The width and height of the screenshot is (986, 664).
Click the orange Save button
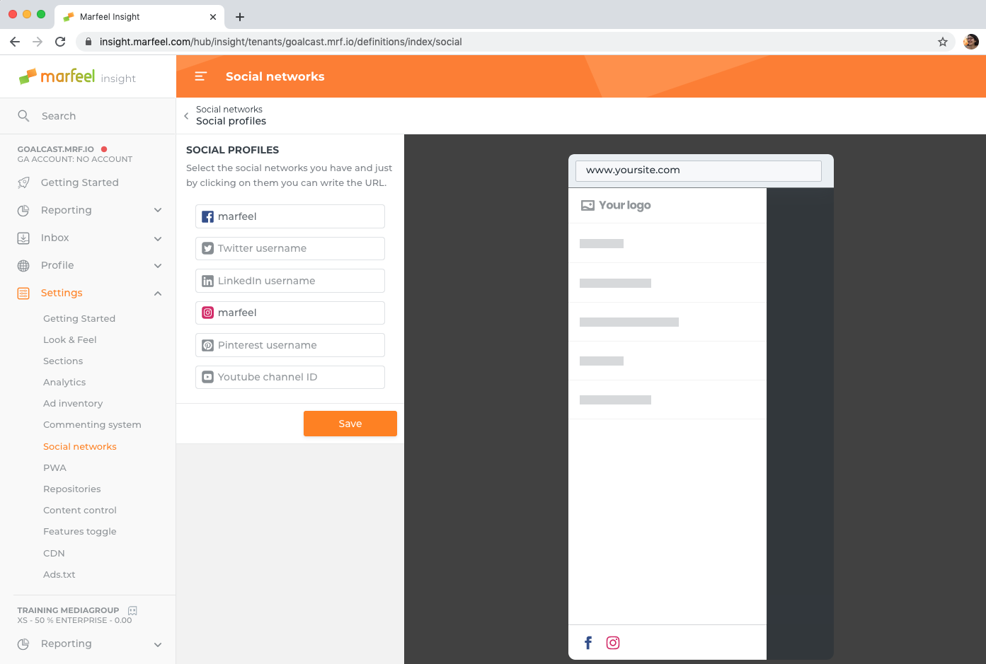click(350, 424)
